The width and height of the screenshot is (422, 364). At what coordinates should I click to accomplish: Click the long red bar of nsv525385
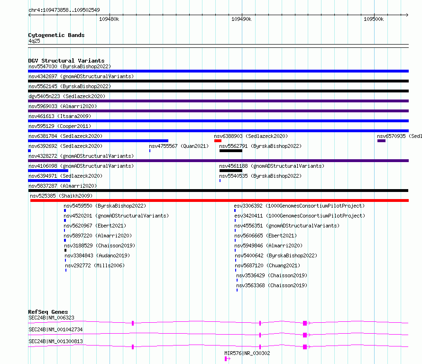[220, 200]
